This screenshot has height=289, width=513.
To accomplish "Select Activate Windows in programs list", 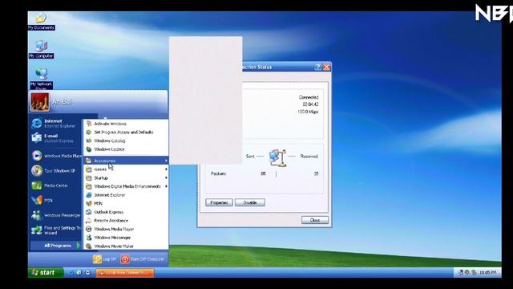I will pos(126,124).
